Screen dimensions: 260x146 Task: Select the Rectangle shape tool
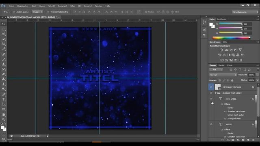(x=4, y=109)
